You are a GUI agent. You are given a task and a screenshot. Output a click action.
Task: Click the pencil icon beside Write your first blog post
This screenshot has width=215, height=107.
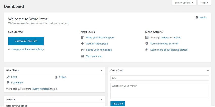point(82,37)
